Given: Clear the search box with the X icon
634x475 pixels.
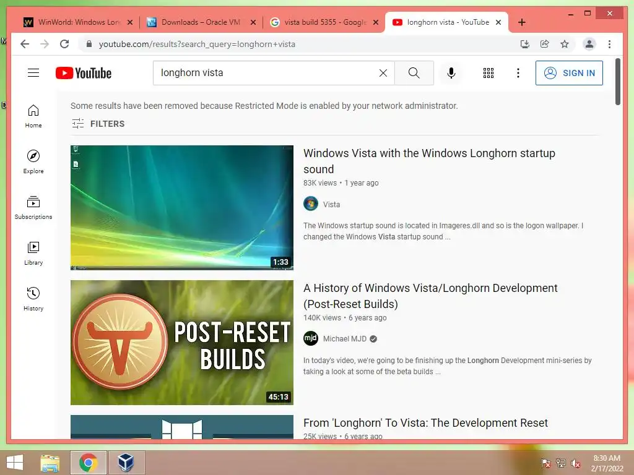Looking at the screenshot, I should (383, 73).
